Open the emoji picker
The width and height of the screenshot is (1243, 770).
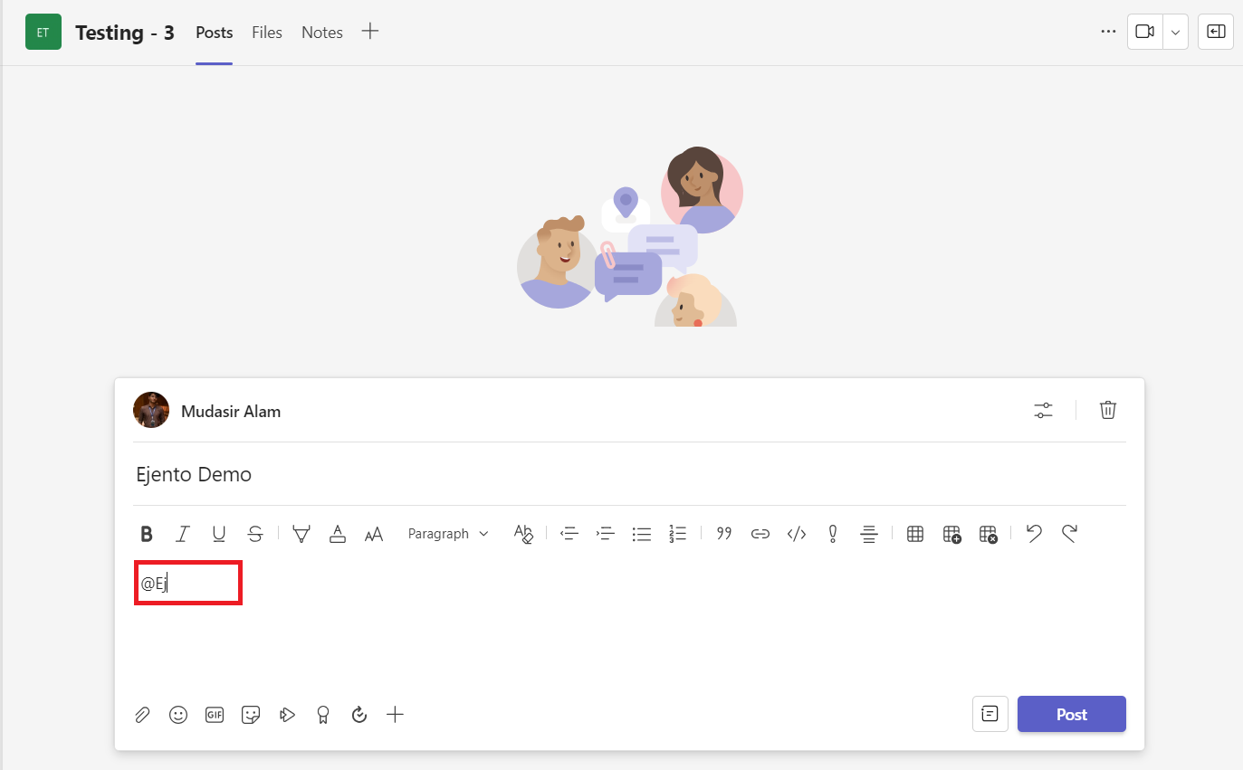pos(178,715)
